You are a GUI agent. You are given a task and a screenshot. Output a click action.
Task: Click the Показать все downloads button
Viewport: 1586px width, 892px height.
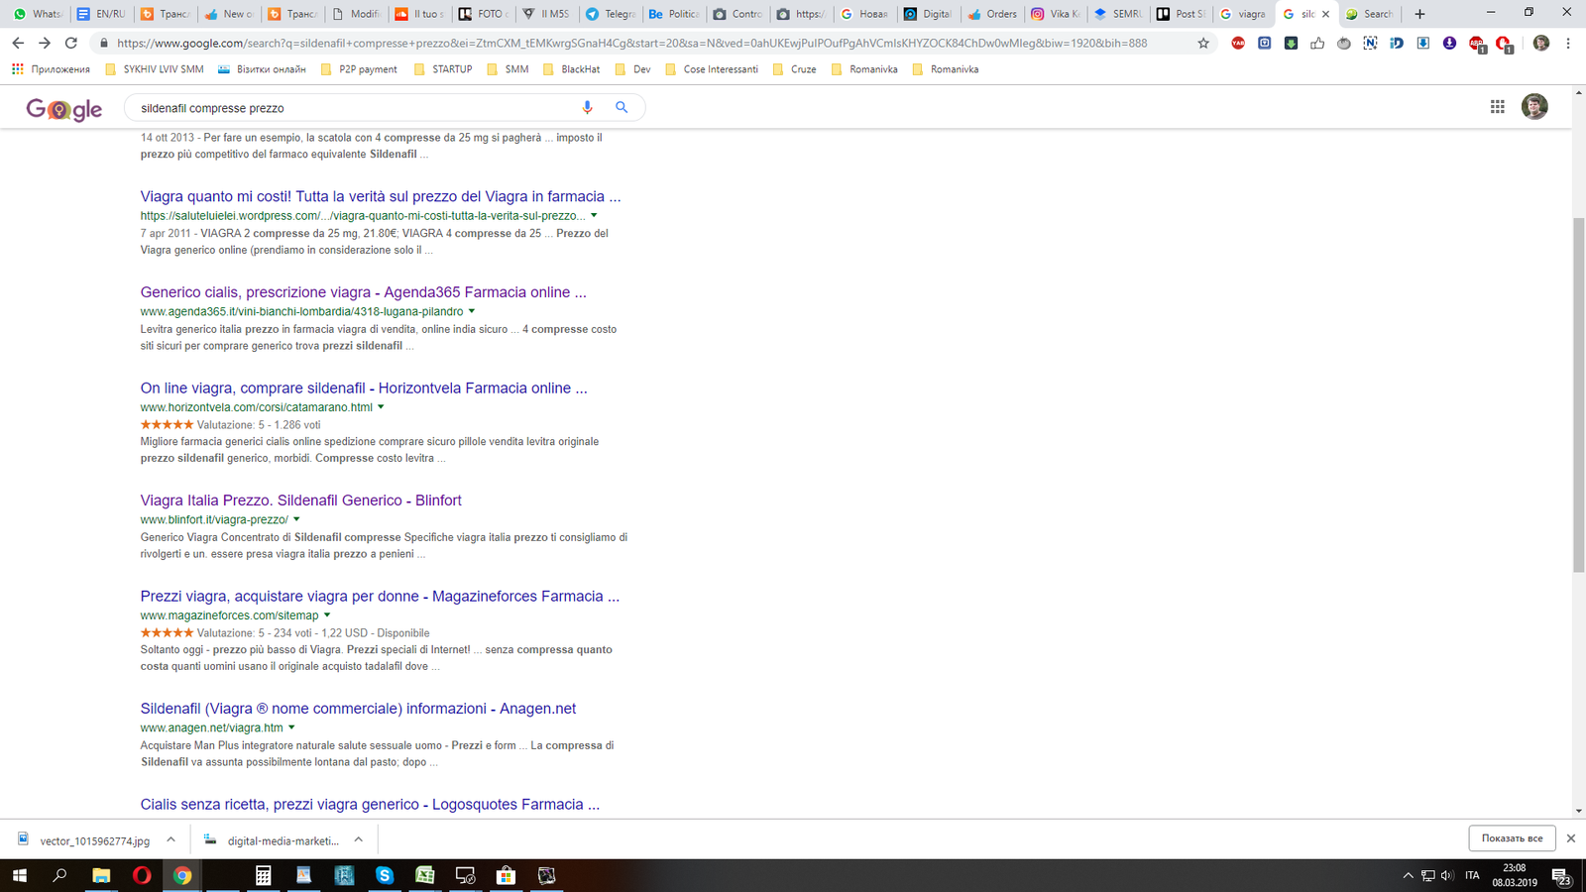click(1512, 838)
